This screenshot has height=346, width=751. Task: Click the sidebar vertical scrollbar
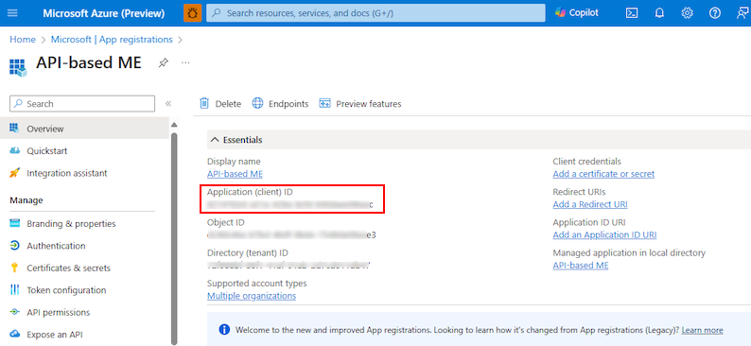click(174, 238)
